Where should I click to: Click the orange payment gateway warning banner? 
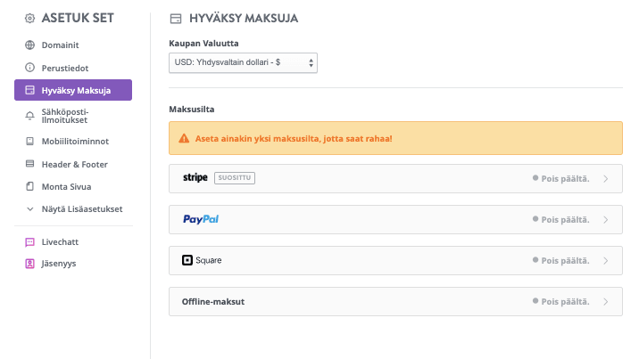(x=395, y=138)
